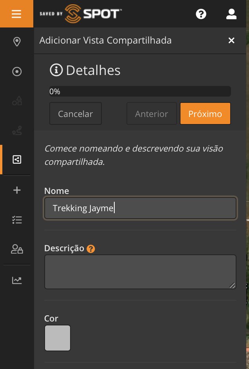The width and height of the screenshot is (249, 369).
Task: Select the route path sidebar icon
Action: [17, 131]
